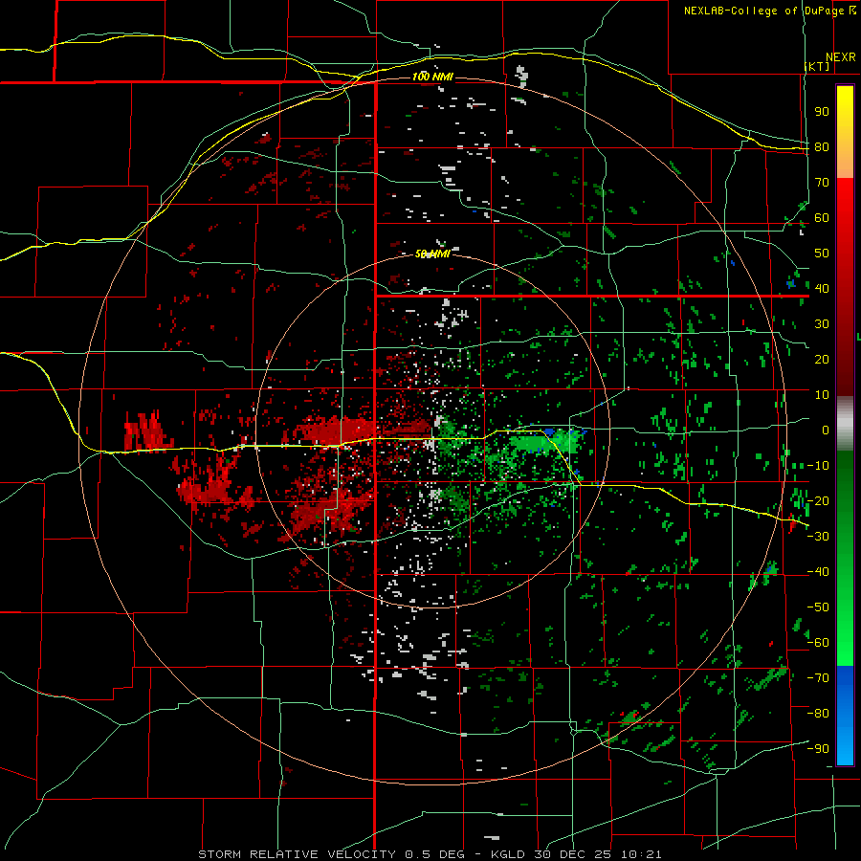Click the positive 50 legend value

tap(822, 254)
